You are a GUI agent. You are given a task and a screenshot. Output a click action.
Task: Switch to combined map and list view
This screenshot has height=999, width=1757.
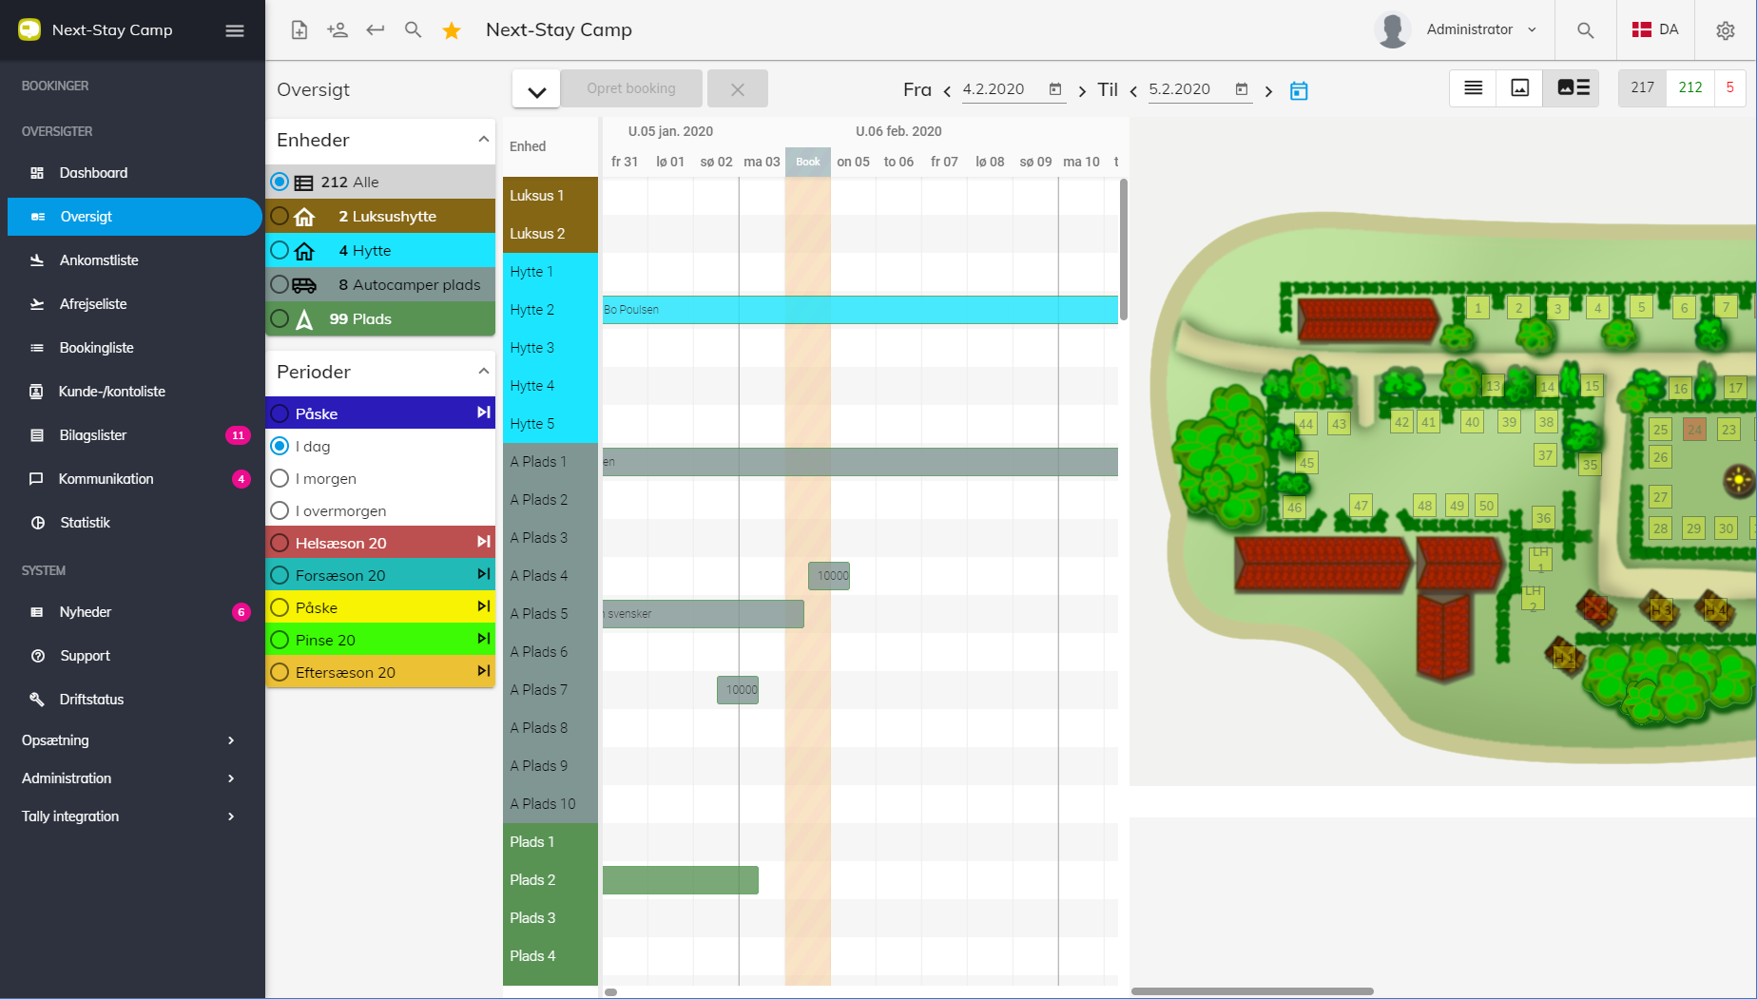point(1573,87)
